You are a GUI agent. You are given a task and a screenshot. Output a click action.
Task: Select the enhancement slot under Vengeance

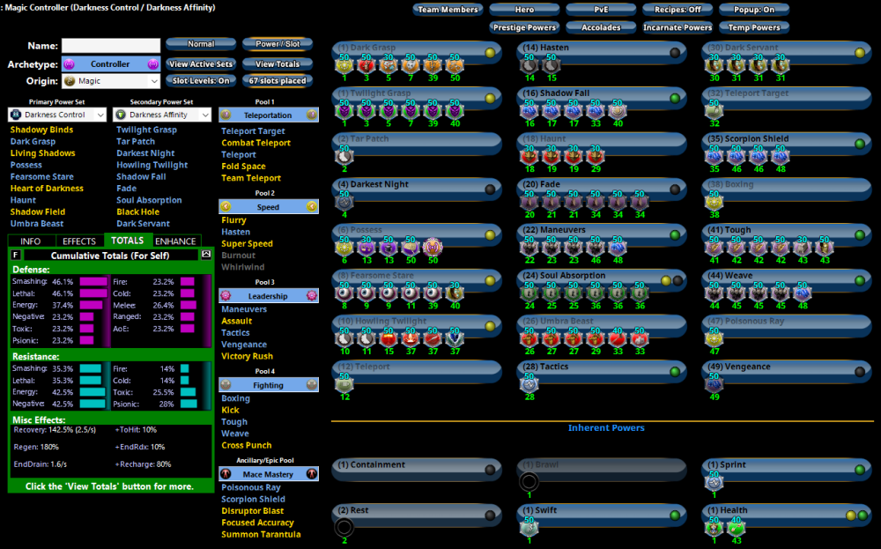click(714, 384)
